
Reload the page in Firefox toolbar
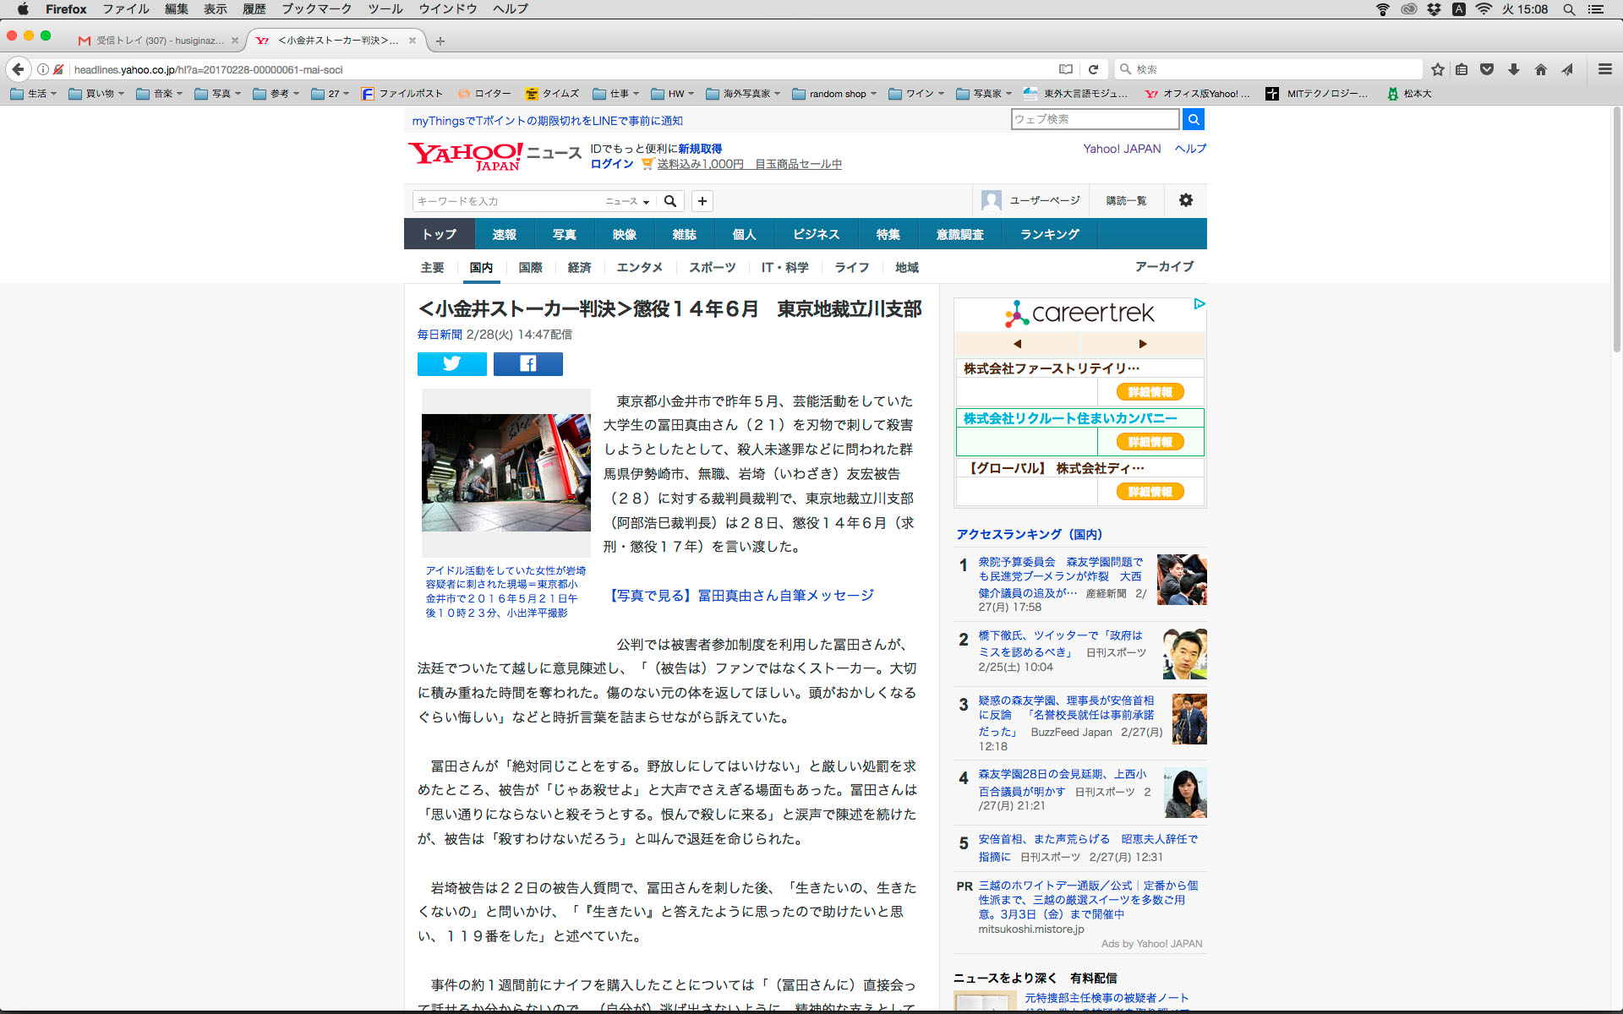[1093, 69]
